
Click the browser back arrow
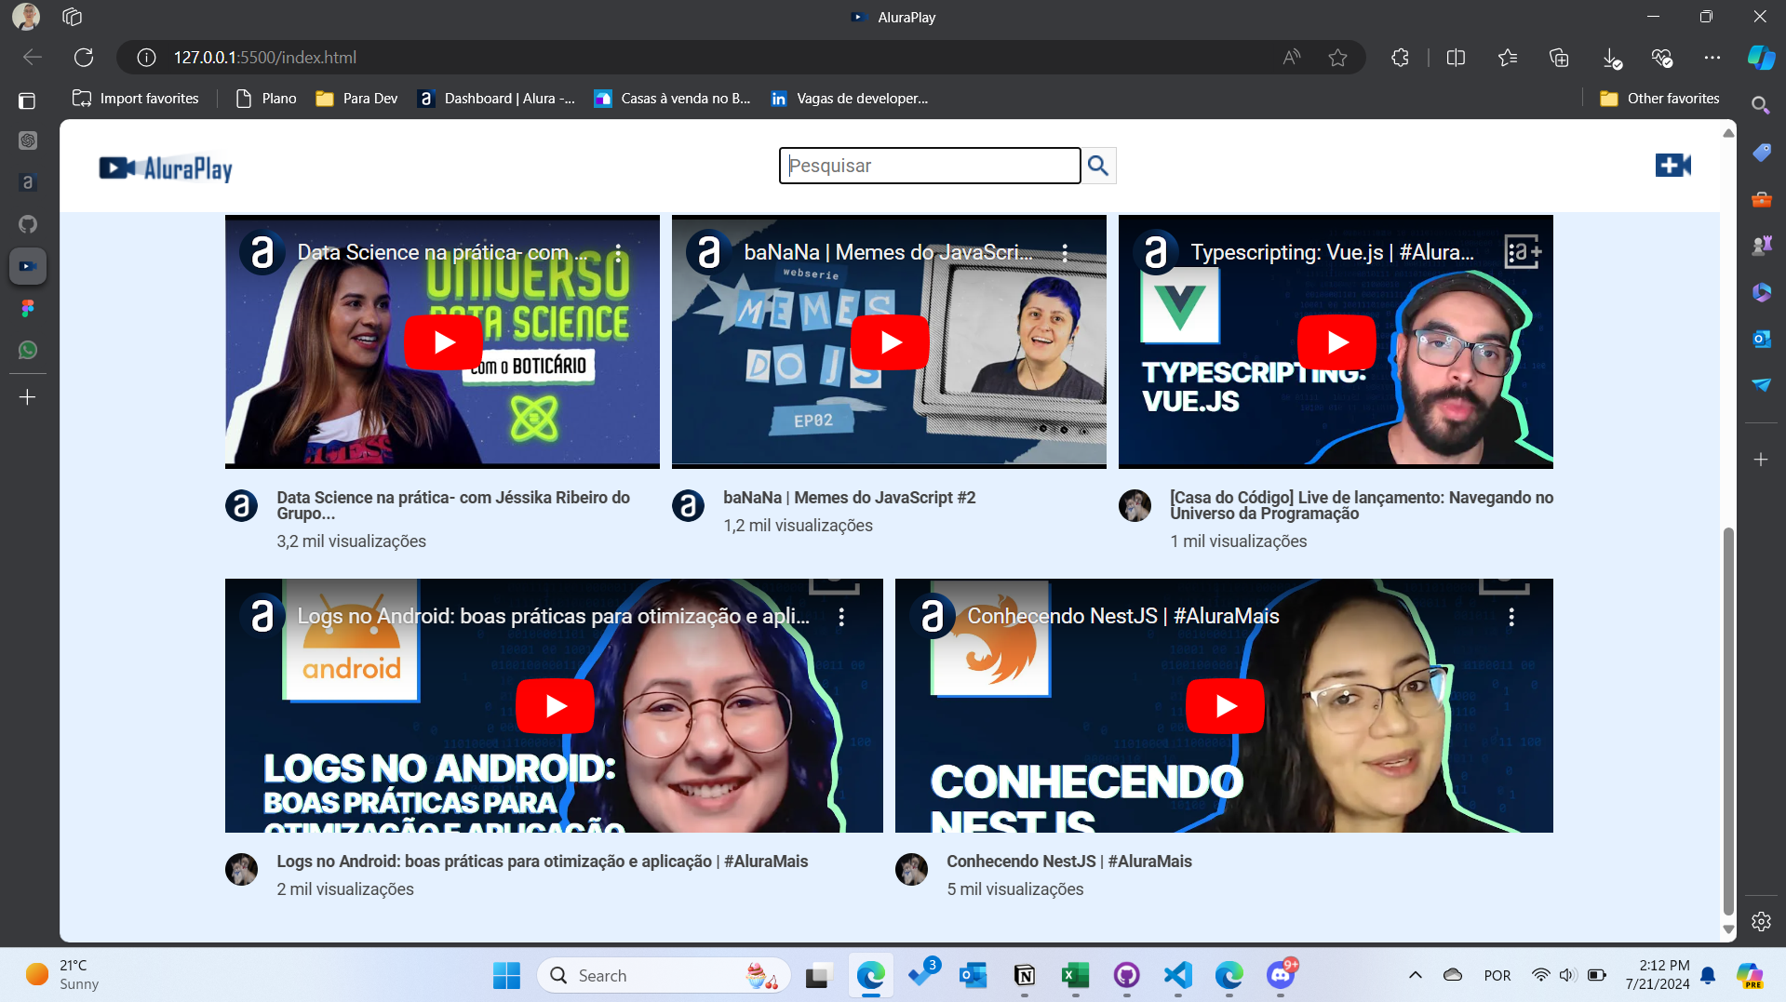(x=33, y=58)
